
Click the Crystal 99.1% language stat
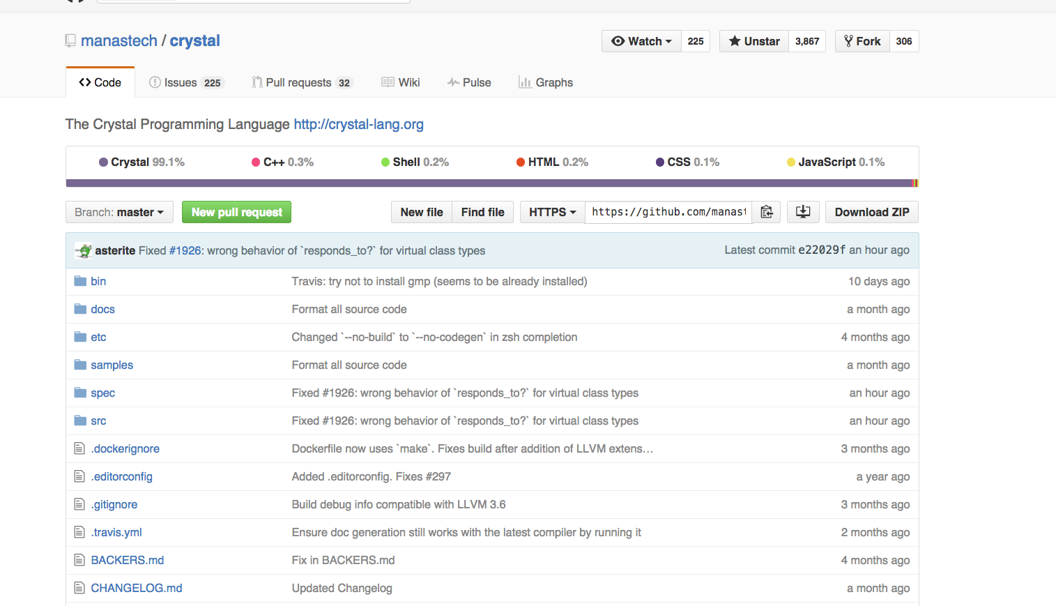141,162
